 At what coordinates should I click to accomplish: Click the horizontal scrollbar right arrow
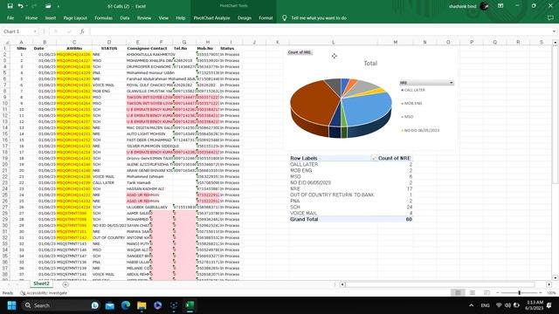pos(549,284)
